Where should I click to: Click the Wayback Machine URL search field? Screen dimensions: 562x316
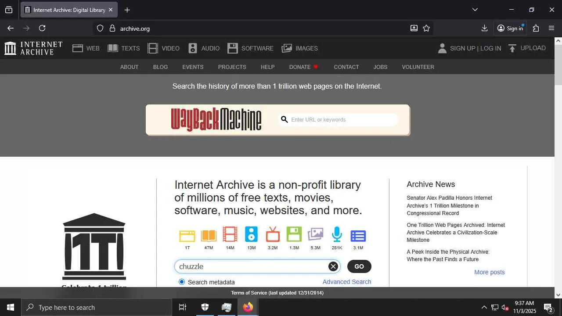pos(338,119)
